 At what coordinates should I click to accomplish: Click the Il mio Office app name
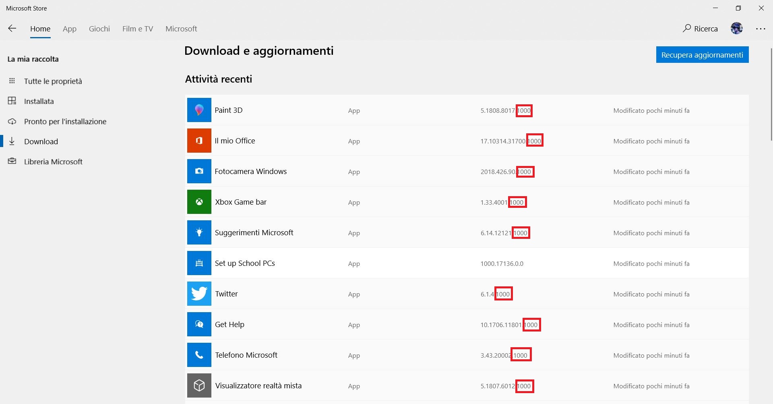pos(235,141)
